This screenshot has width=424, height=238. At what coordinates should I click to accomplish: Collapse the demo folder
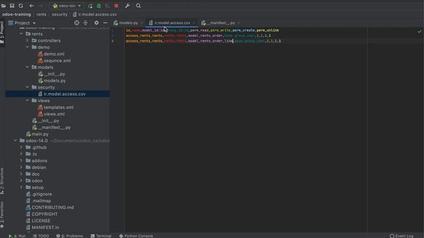27,47
